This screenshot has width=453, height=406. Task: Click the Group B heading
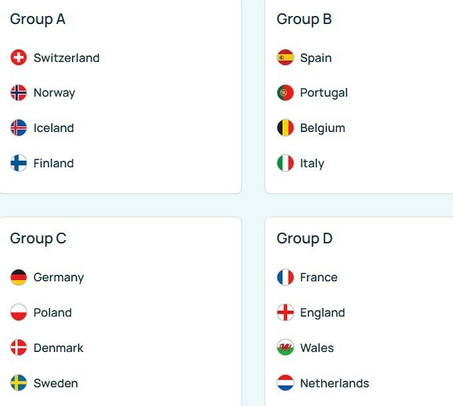click(304, 19)
